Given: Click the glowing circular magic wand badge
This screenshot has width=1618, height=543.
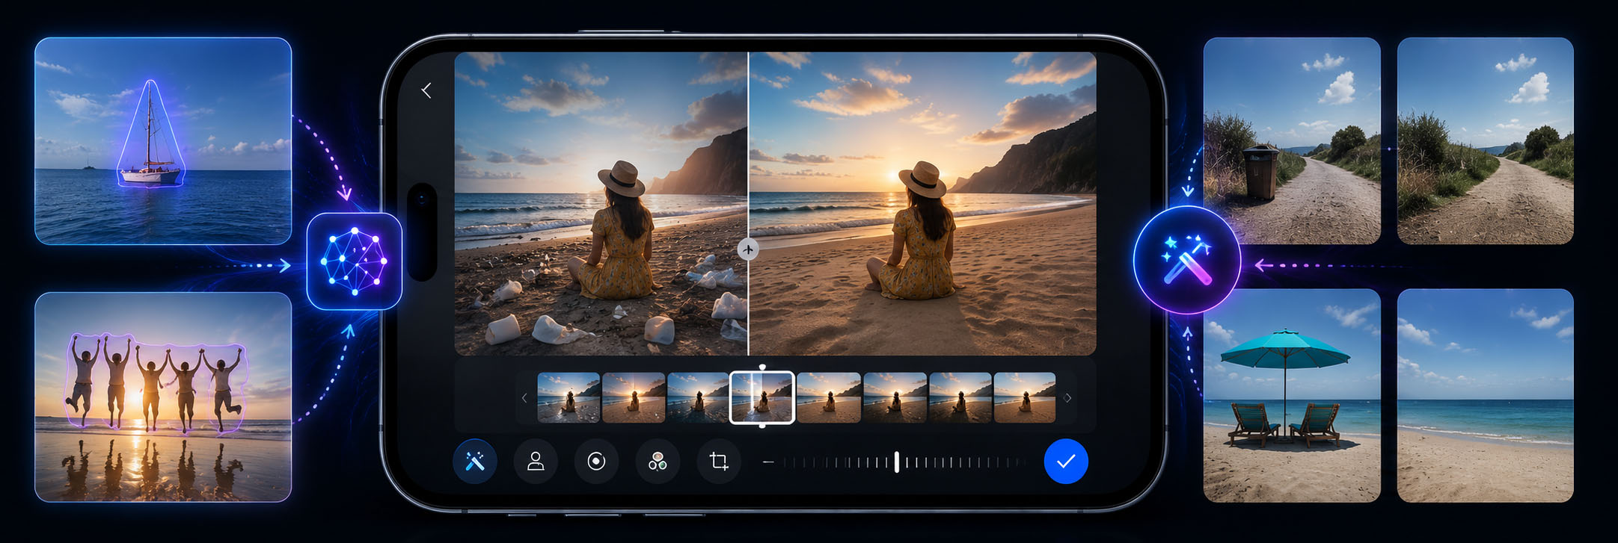Looking at the screenshot, I should pos(1187,260).
